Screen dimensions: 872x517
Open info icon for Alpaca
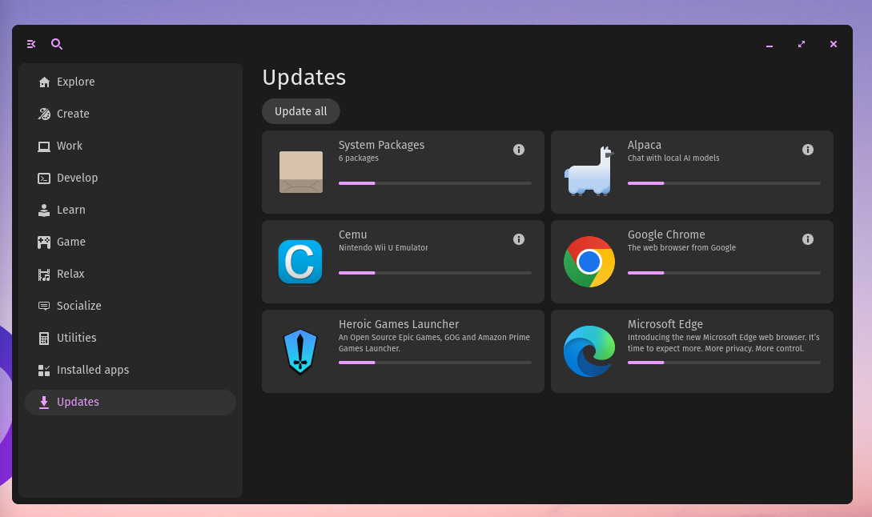(808, 150)
